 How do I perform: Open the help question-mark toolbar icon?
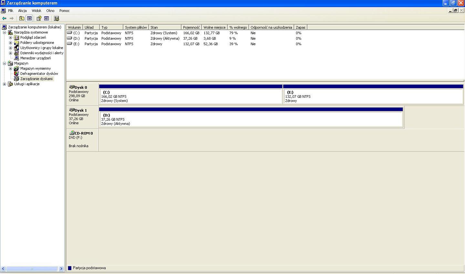pyautogui.click(x=39, y=18)
